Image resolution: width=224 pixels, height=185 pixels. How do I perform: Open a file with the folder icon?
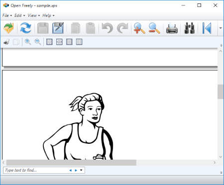(x=8, y=28)
